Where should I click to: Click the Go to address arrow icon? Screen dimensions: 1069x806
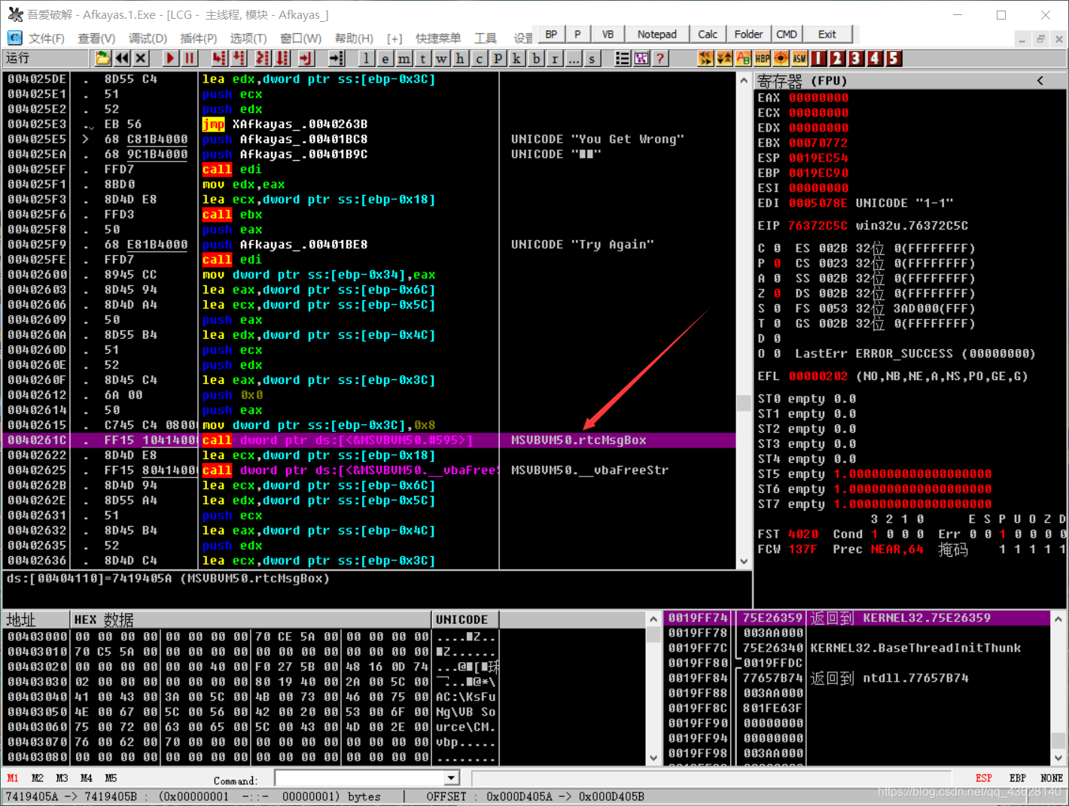coord(337,58)
